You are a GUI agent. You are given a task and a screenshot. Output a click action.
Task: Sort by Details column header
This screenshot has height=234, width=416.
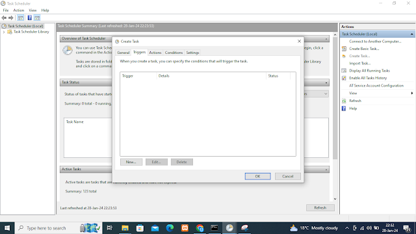pyautogui.click(x=211, y=76)
